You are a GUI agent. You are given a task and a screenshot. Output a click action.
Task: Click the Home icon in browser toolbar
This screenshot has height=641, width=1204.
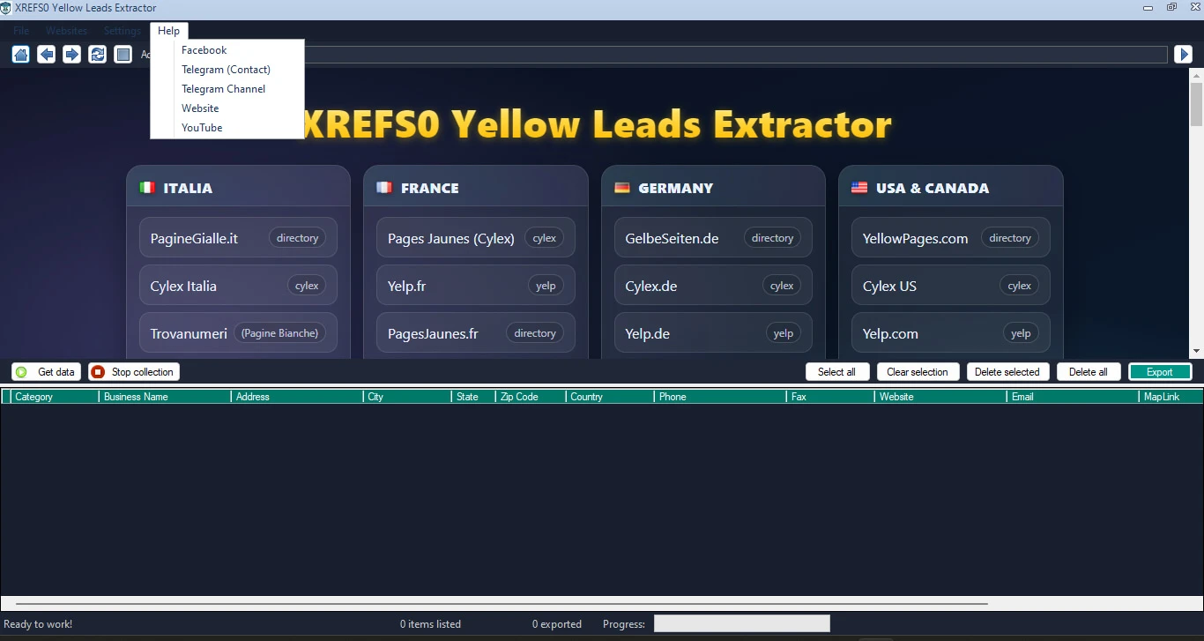pyautogui.click(x=20, y=55)
